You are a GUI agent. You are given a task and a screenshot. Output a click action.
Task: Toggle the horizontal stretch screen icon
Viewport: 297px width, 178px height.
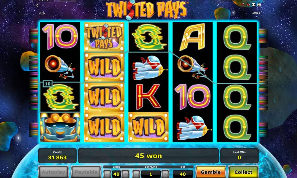(254, 5)
